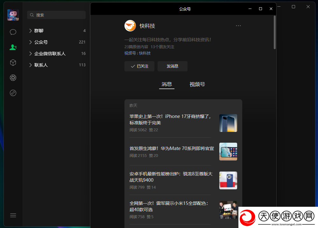318x228 pixels.
Task: Click the 发消息 button
Action: pyautogui.click(x=173, y=66)
